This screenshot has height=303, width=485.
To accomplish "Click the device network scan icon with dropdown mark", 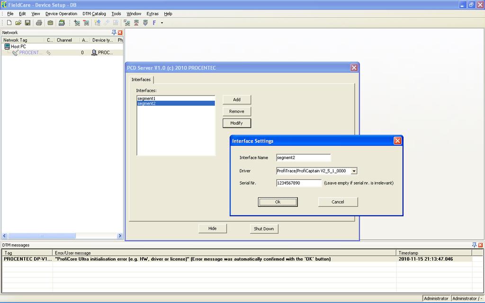I will tap(127, 23).
